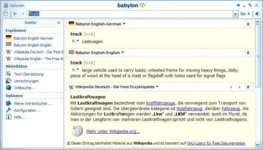
Task: Open the Go dropdown arrow
Action: click(249, 14)
